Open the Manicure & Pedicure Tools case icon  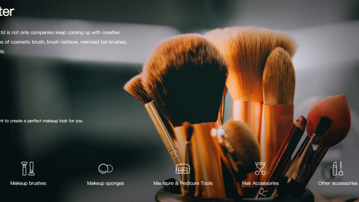click(183, 169)
